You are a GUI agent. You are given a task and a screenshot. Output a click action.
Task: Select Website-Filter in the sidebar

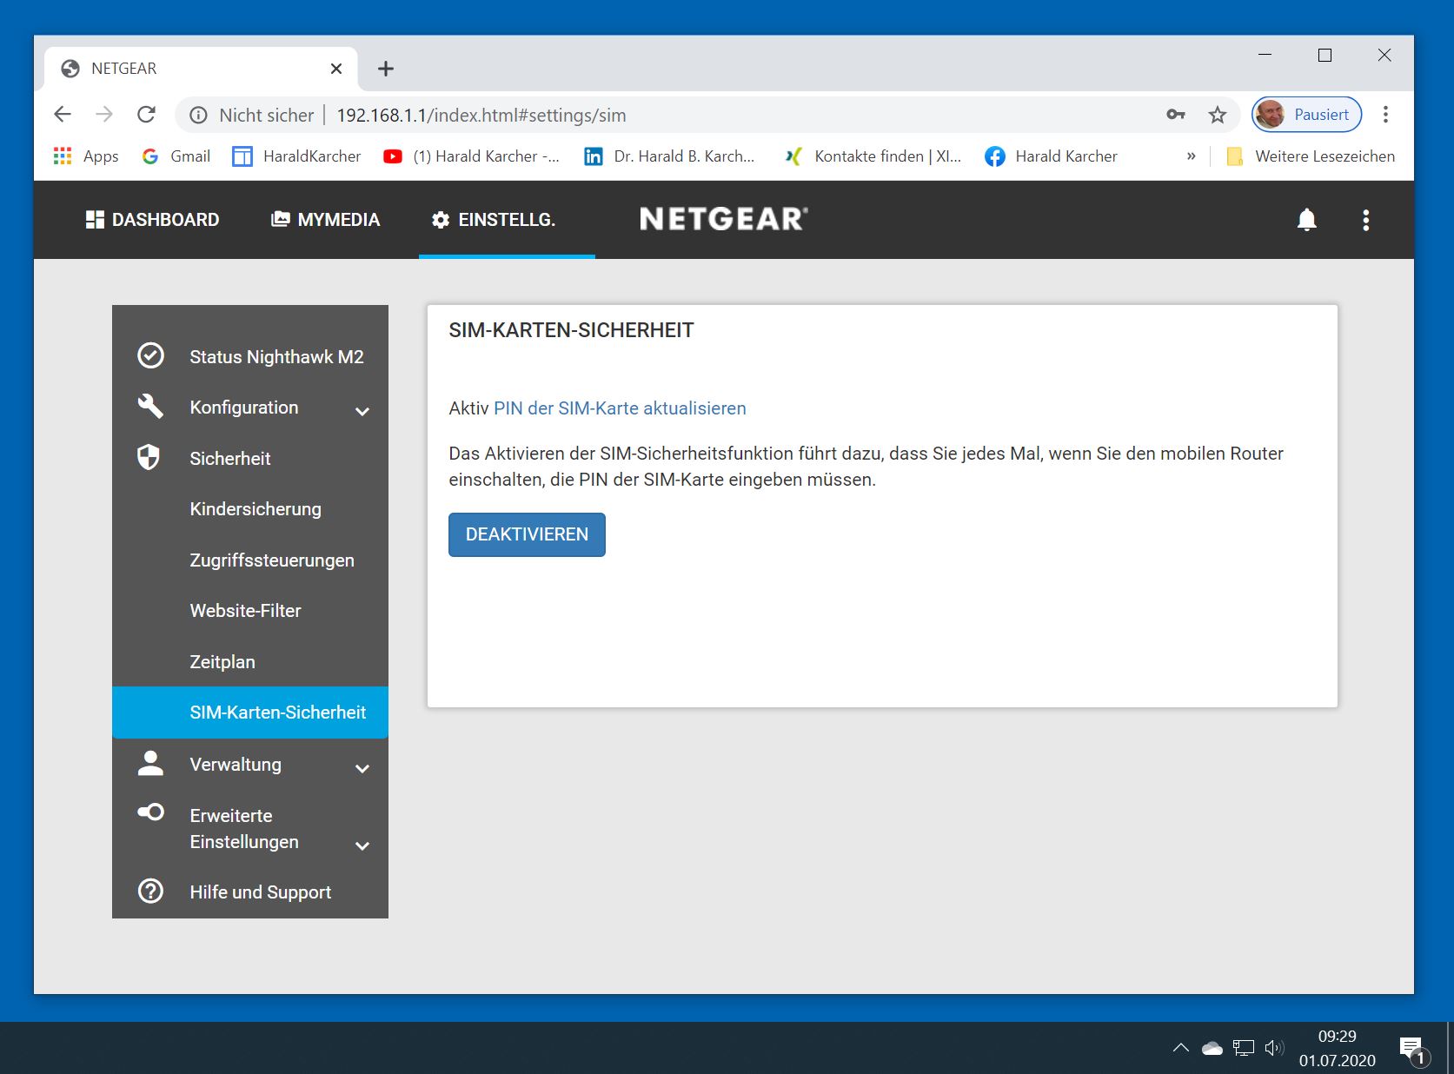[245, 611]
